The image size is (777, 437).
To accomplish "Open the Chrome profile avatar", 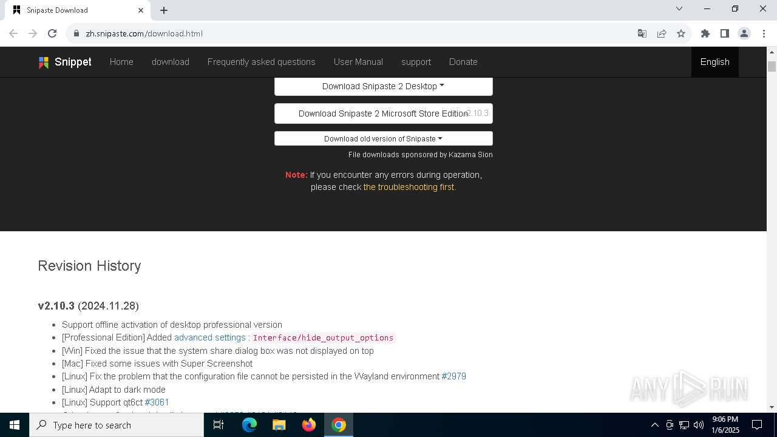I will click(744, 33).
